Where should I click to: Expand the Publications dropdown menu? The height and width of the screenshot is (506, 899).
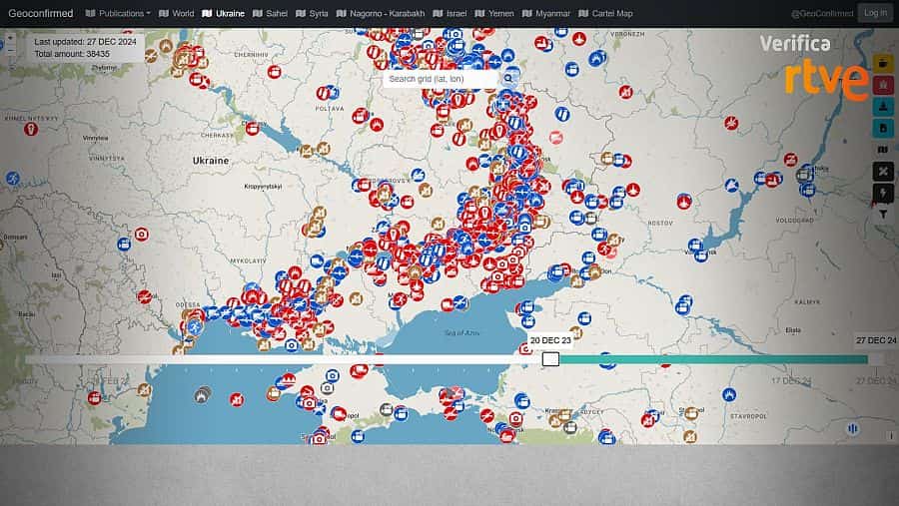point(119,14)
